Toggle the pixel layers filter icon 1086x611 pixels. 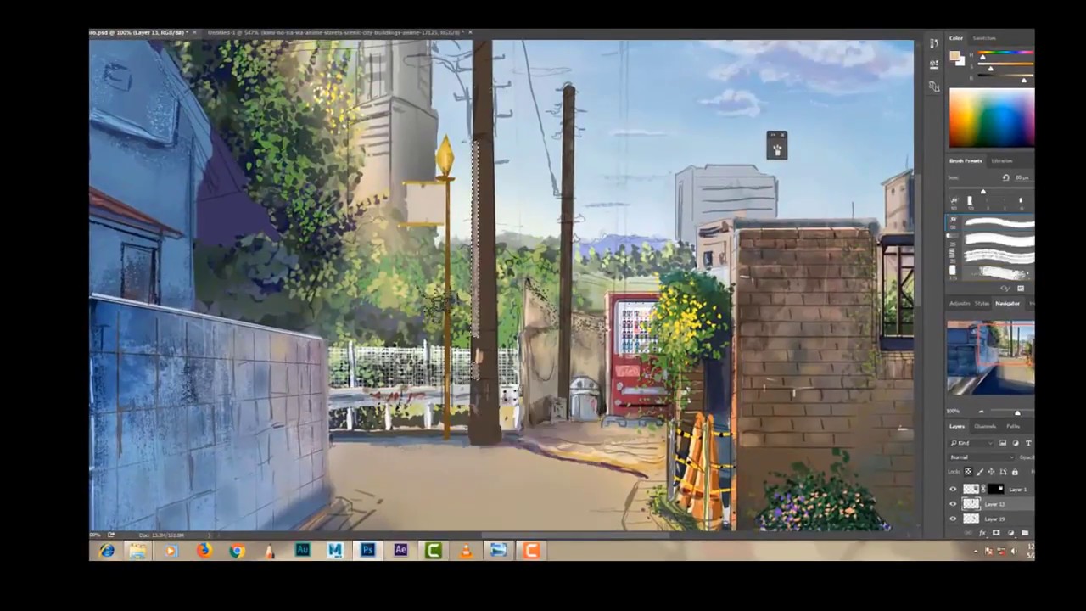1003,443
